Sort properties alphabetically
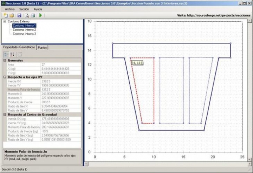This screenshot has height=173, width=253. pyautogui.click(x=12, y=54)
